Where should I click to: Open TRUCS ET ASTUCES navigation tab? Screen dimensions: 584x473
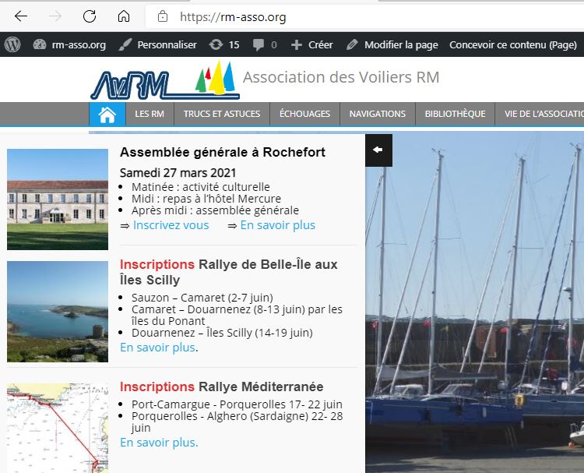point(222,114)
